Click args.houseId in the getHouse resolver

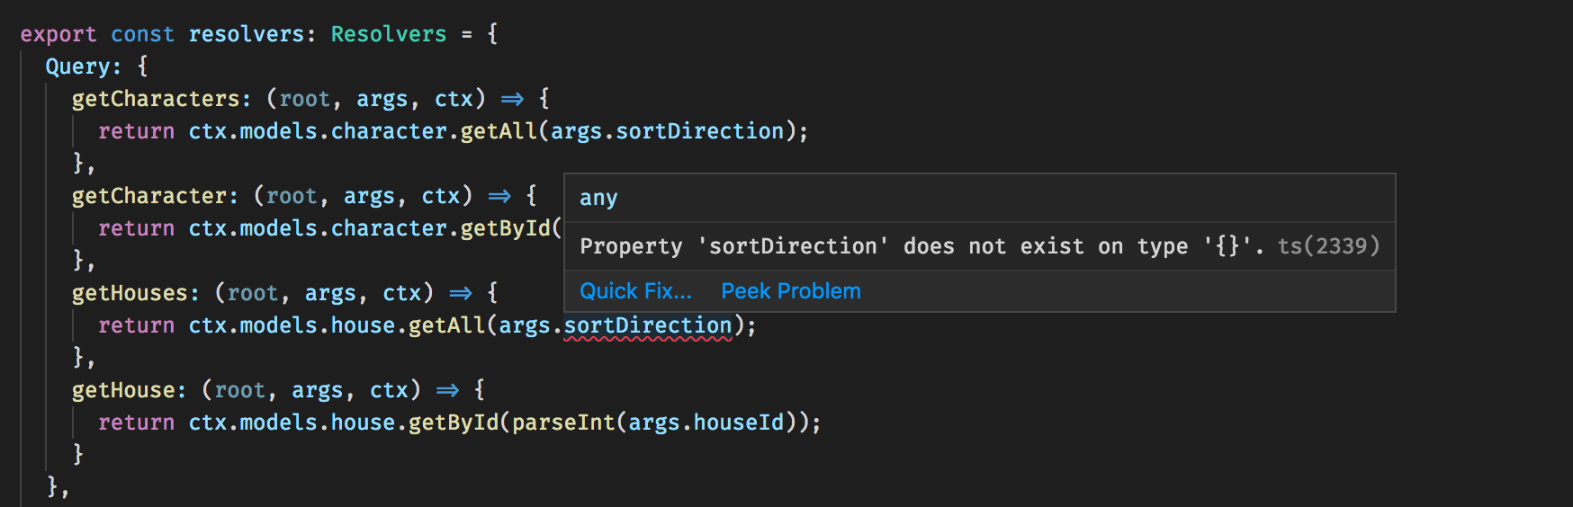[706, 422]
